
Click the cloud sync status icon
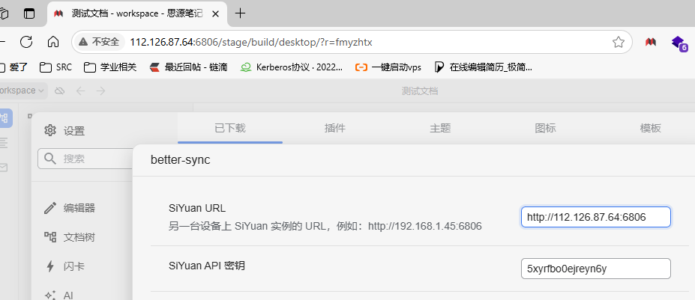coord(59,91)
